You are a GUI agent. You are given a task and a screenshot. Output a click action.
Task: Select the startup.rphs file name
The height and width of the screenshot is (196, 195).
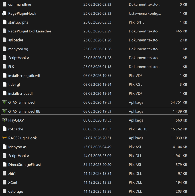pyautogui.click(x=18, y=22)
